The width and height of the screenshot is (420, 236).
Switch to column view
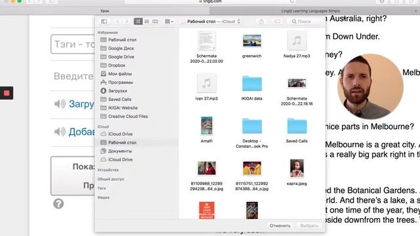tap(155, 22)
